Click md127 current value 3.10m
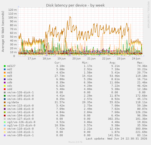The image size is (151, 145). tap(60, 66)
